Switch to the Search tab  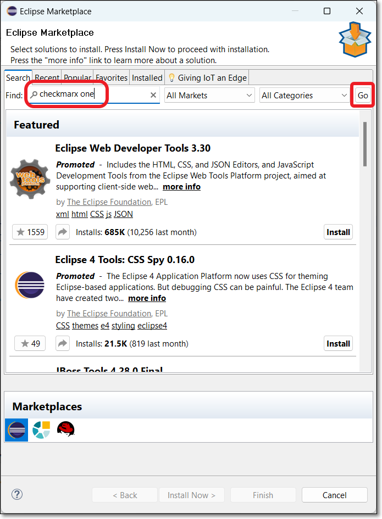point(18,78)
